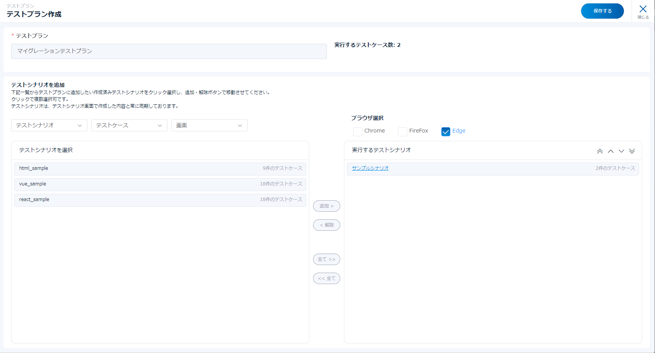Uncheck the Edge browser checkbox
Image resolution: width=655 pixels, height=353 pixels.
click(446, 131)
